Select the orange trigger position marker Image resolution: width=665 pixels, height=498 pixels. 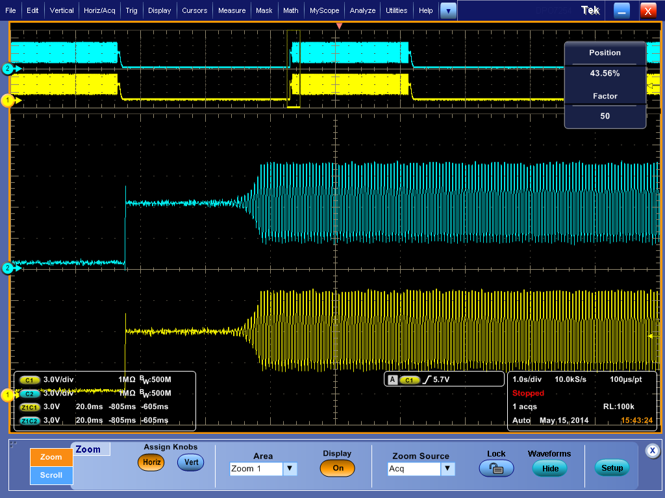pyautogui.click(x=338, y=26)
